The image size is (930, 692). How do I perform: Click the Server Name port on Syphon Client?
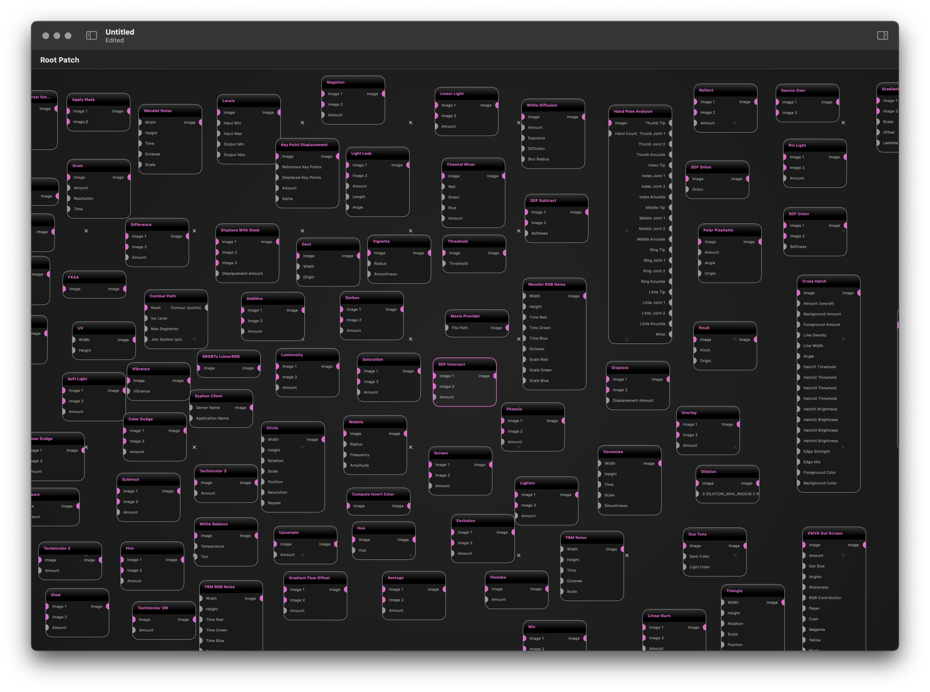(x=191, y=407)
